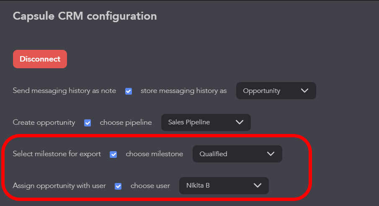This screenshot has height=206, width=379.
Task: Click the choose user label
Action: pos(150,186)
